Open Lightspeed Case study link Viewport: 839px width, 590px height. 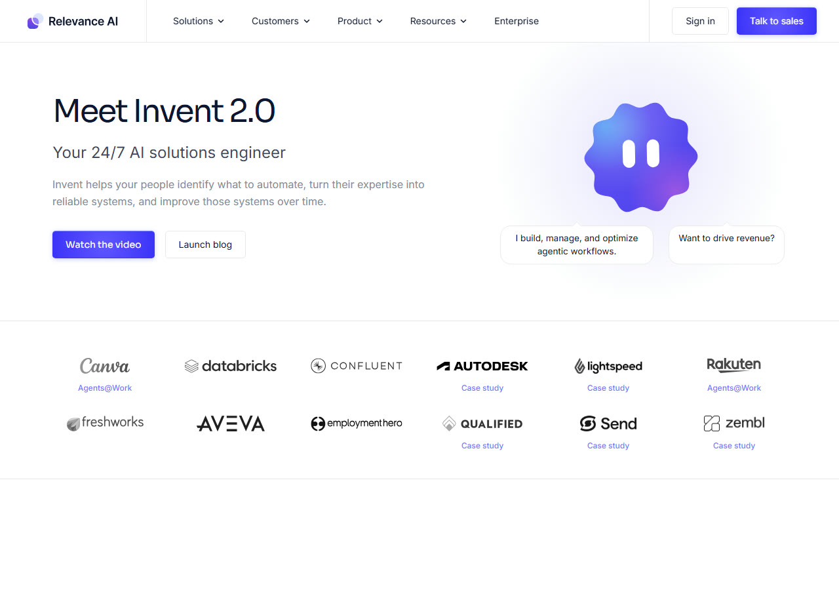click(x=608, y=388)
